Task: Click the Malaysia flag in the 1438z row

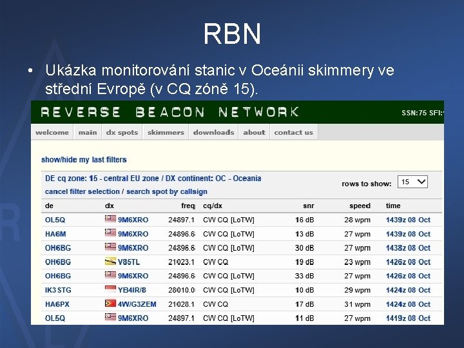Action: coord(110,247)
